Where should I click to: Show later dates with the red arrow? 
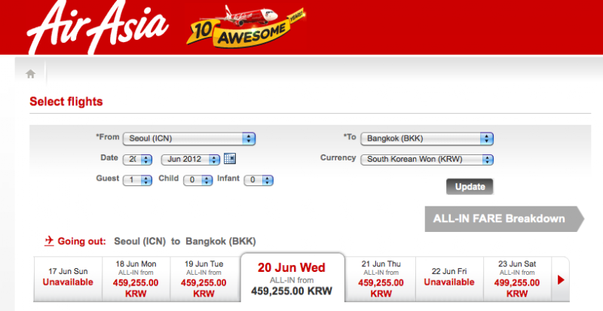click(561, 280)
